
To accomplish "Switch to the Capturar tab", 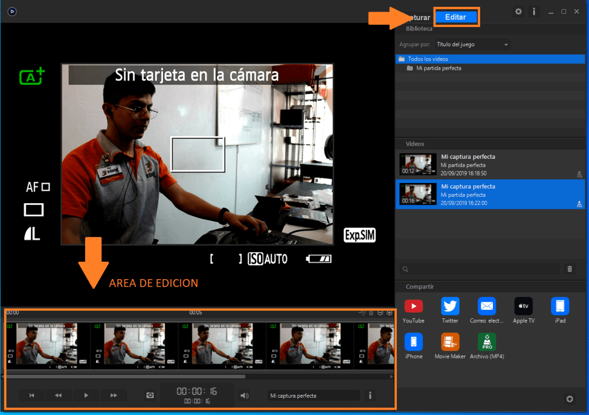I will pos(419,18).
